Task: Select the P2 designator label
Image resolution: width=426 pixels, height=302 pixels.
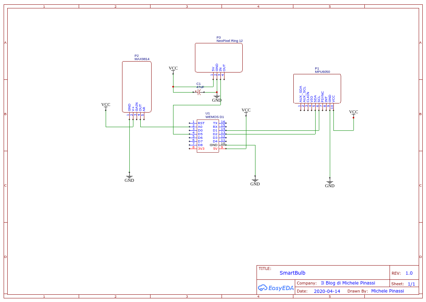Action: [x=137, y=56]
